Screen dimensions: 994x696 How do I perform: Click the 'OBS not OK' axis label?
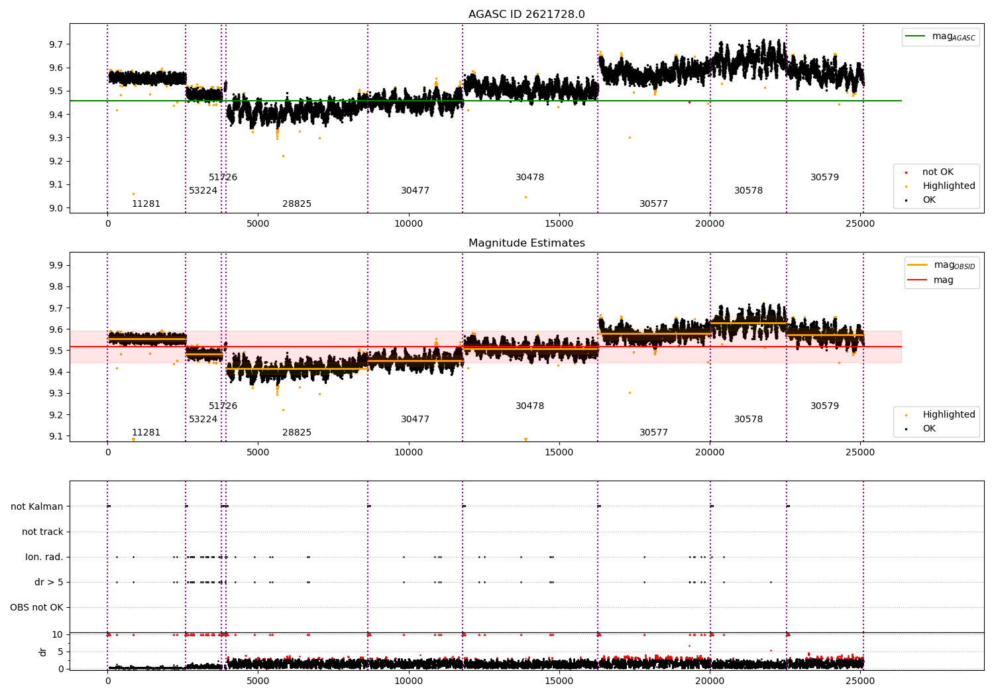[x=36, y=608]
